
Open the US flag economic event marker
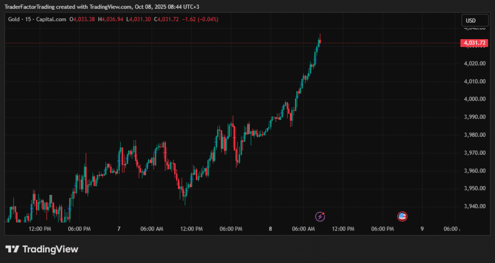402,216
